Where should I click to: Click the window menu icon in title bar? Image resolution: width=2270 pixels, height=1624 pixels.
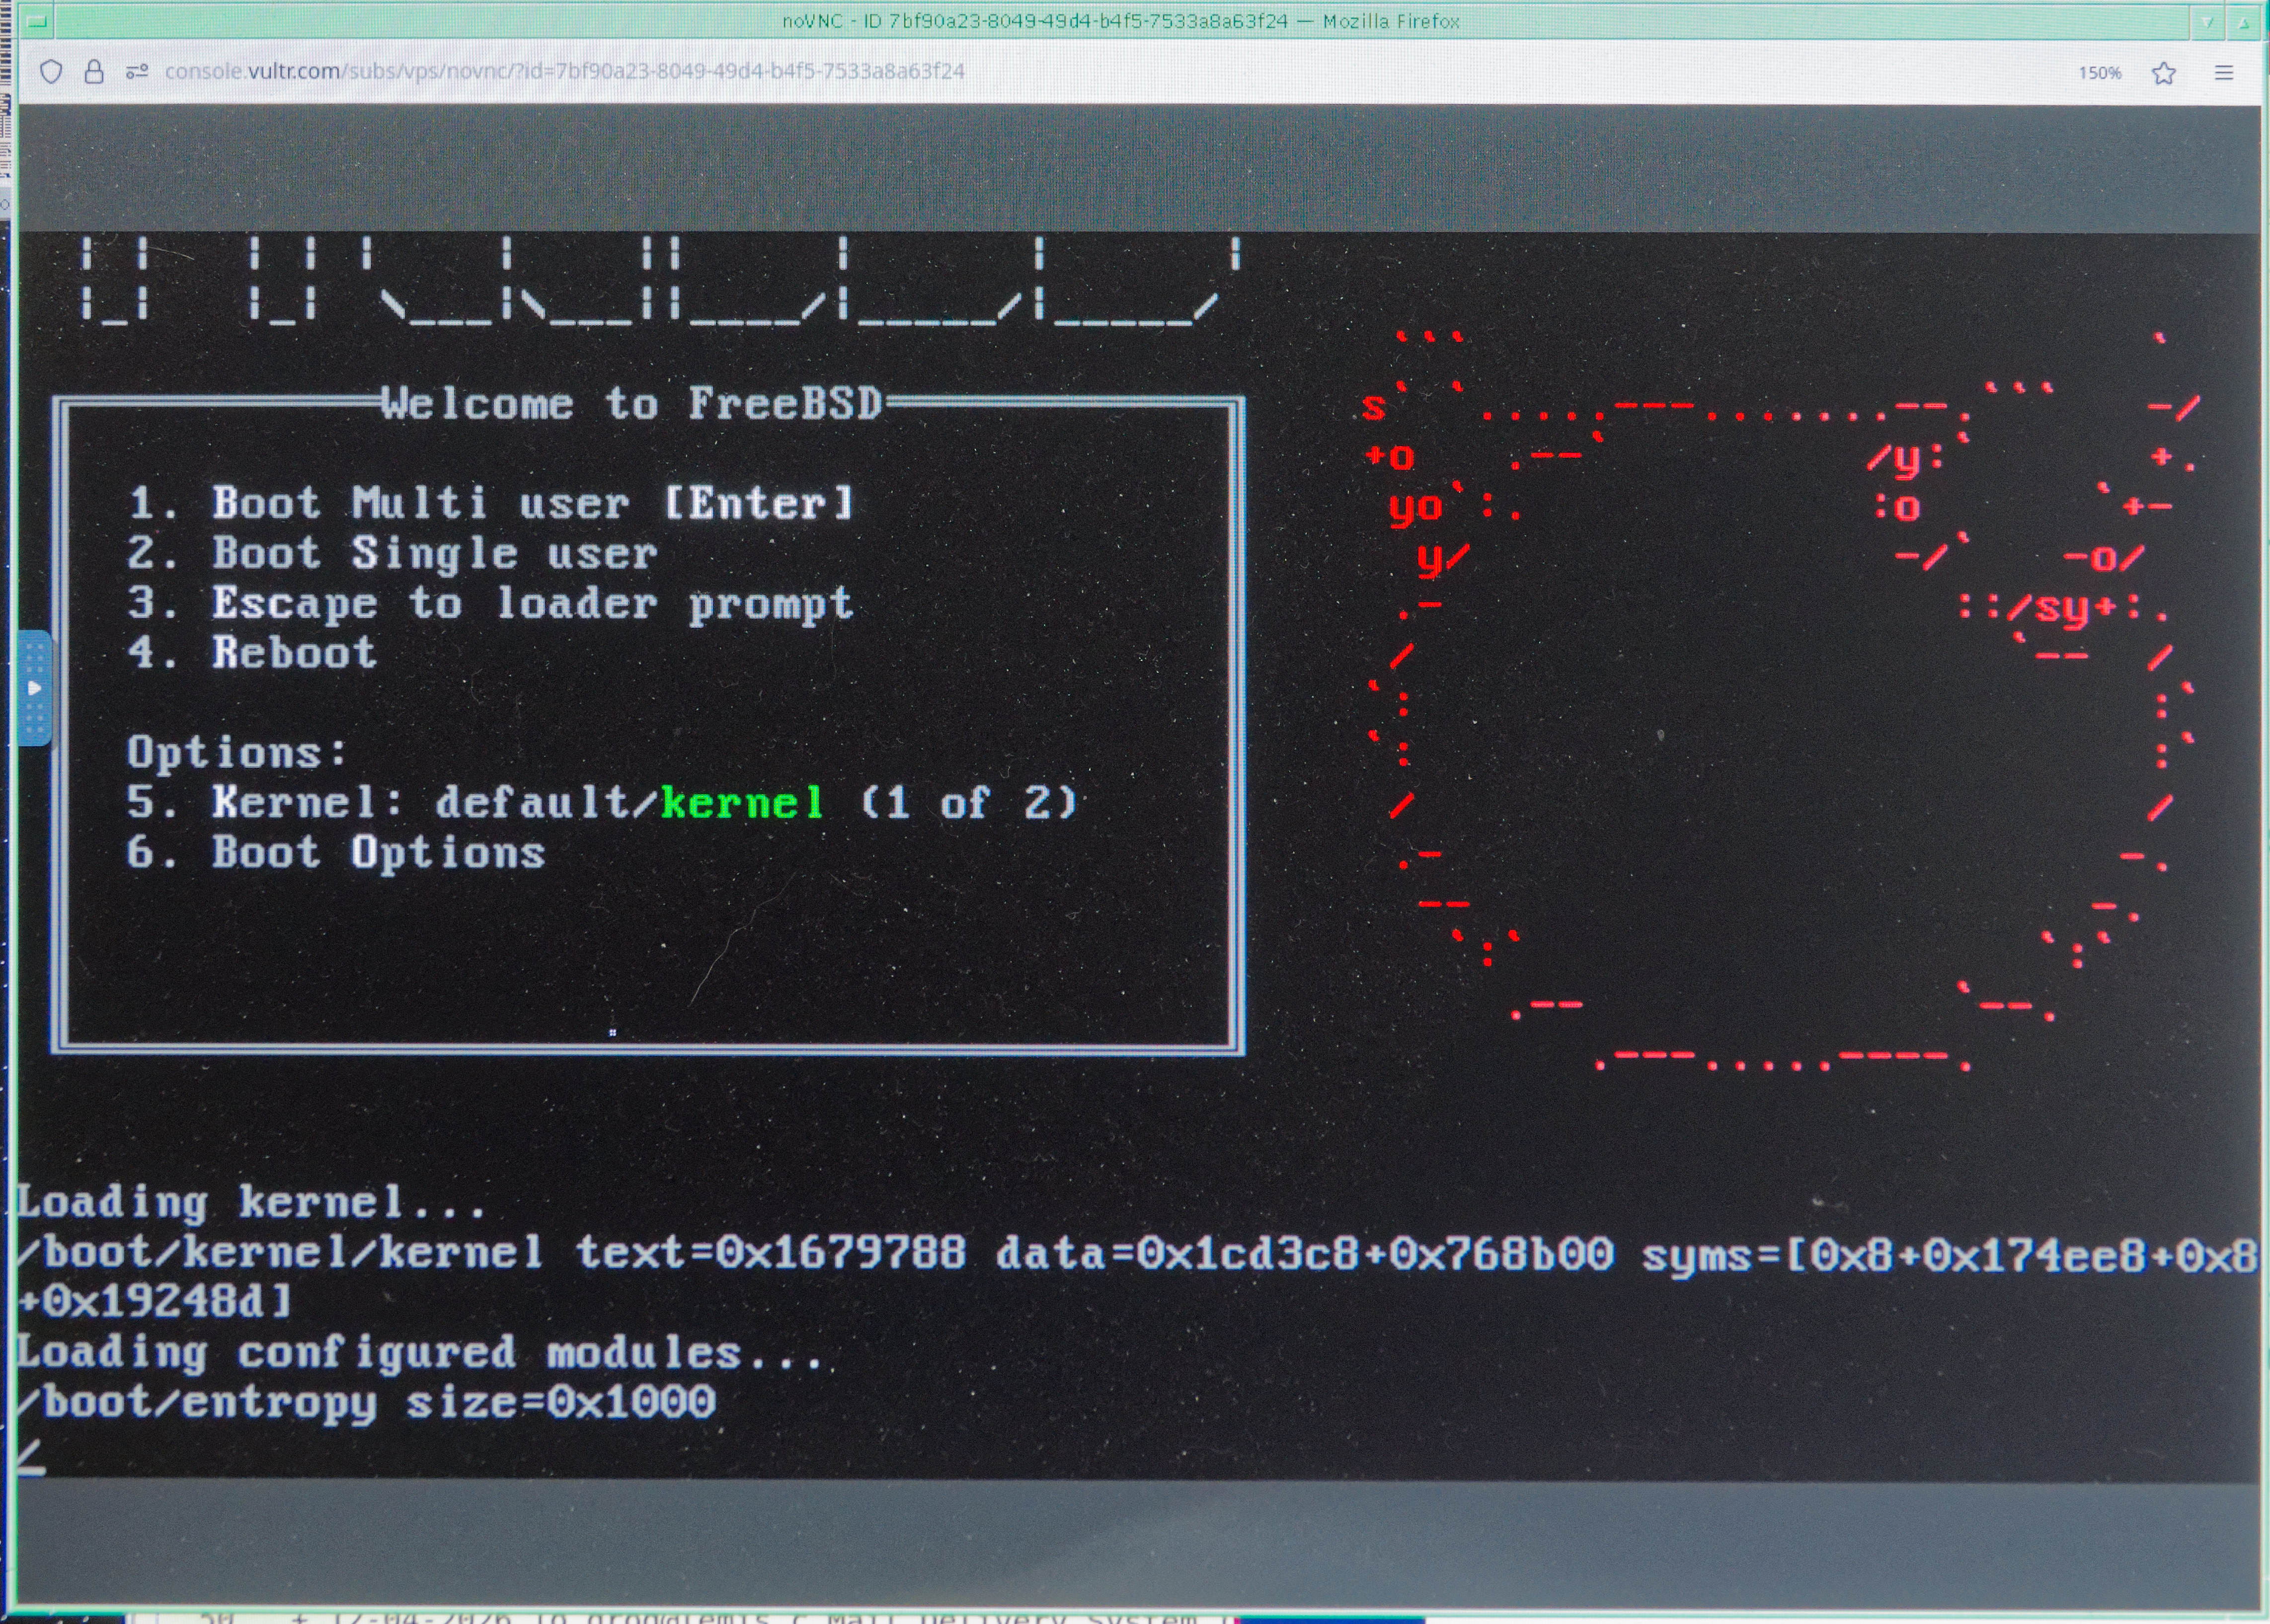(x=37, y=21)
